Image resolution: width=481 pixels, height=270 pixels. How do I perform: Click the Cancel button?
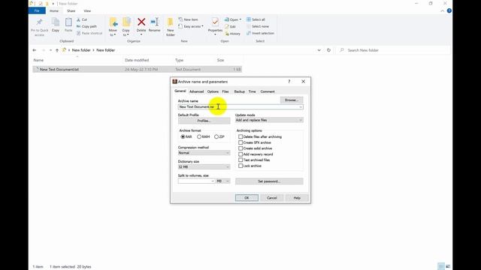[271, 198]
